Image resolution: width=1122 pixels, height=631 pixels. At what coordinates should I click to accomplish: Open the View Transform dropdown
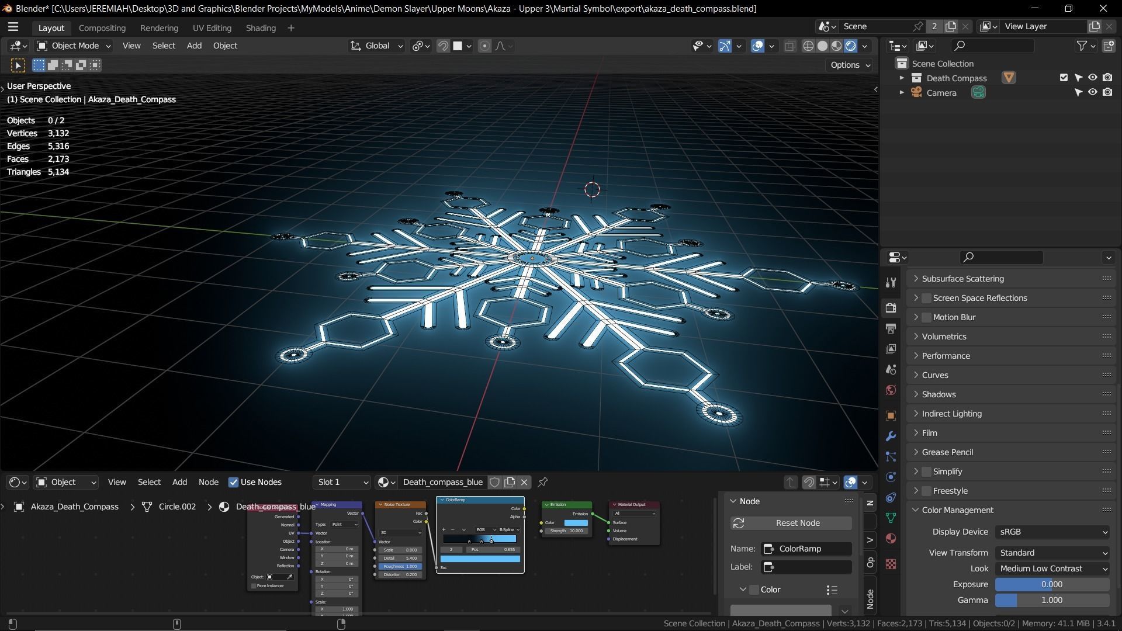[x=1052, y=553]
